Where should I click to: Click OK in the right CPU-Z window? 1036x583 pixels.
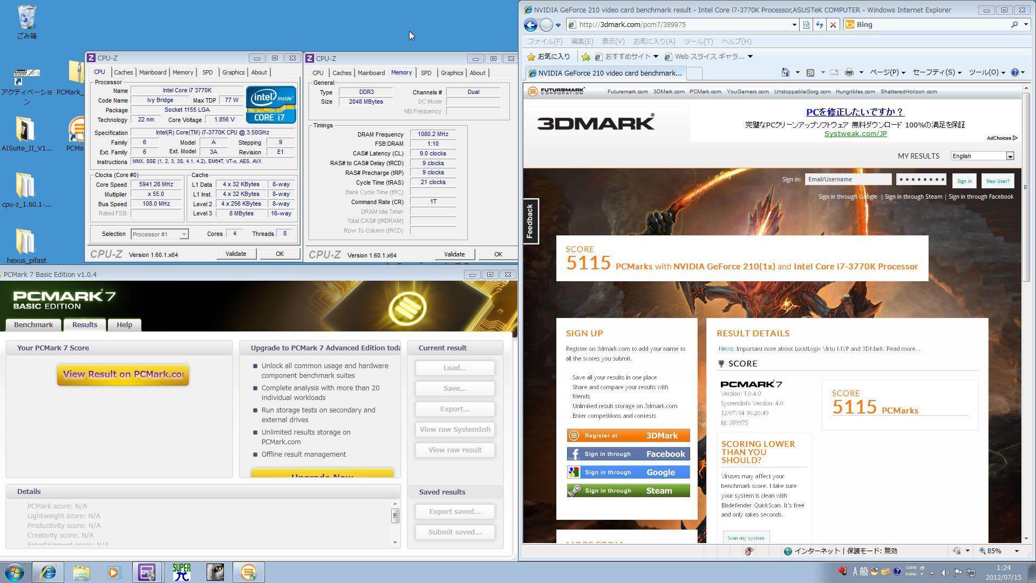[x=498, y=255]
